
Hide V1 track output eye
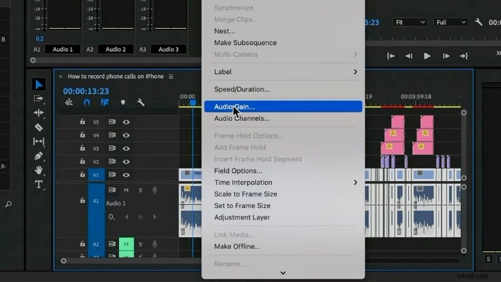point(127,175)
